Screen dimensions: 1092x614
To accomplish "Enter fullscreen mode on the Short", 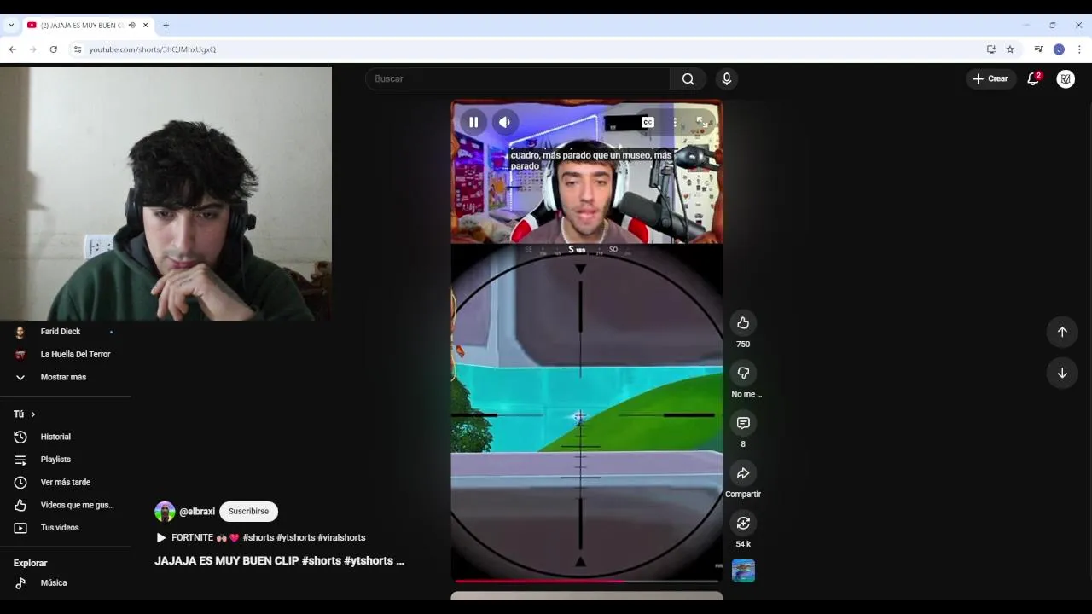I will [701, 122].
